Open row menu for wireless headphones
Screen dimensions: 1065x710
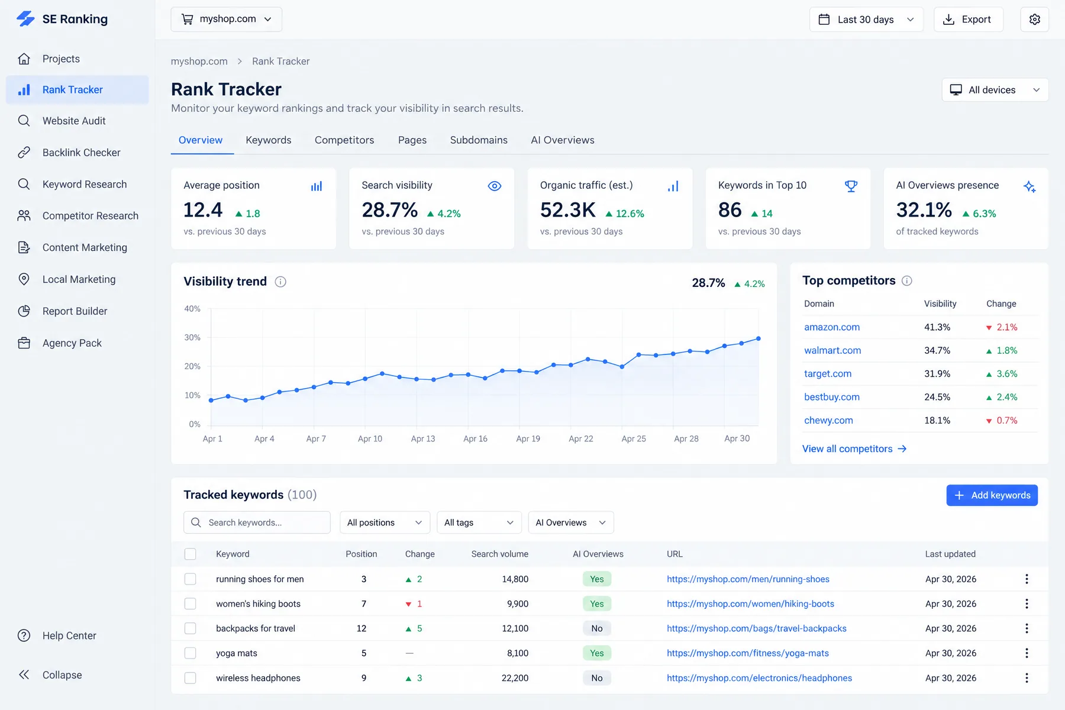1027,678
